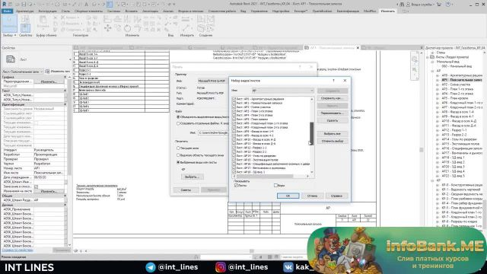Click the Выбрать все button
487x274 pixels.
pos(333,134)
